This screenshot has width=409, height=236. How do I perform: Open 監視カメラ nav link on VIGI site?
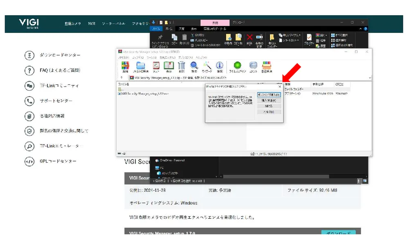tap(73, 23)
